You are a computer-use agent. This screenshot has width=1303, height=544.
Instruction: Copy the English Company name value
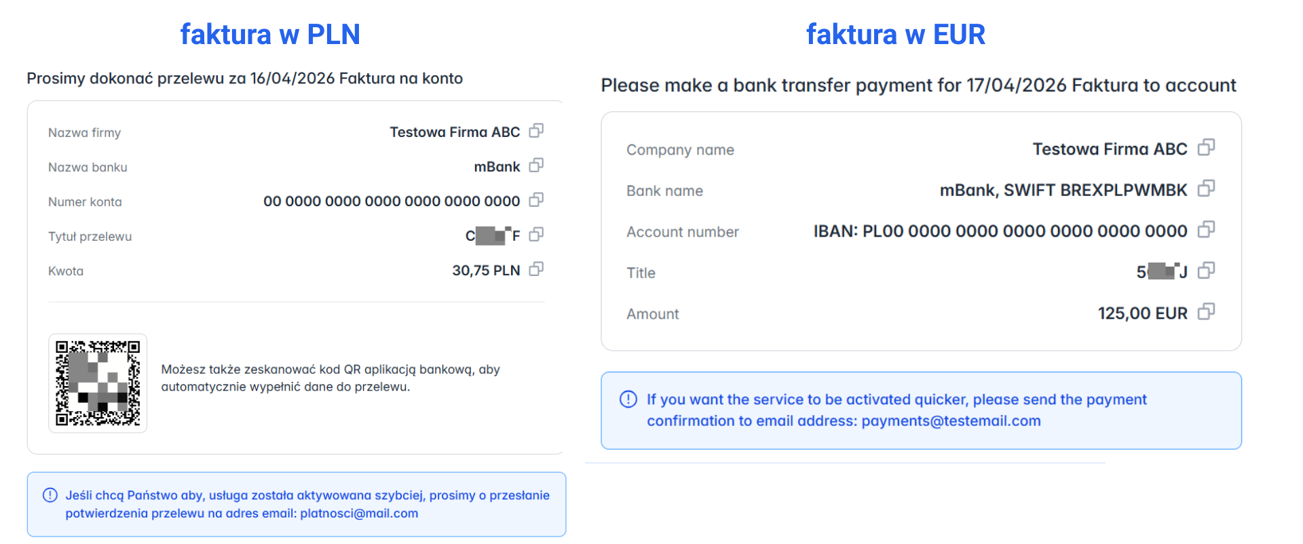(1206, 147)
